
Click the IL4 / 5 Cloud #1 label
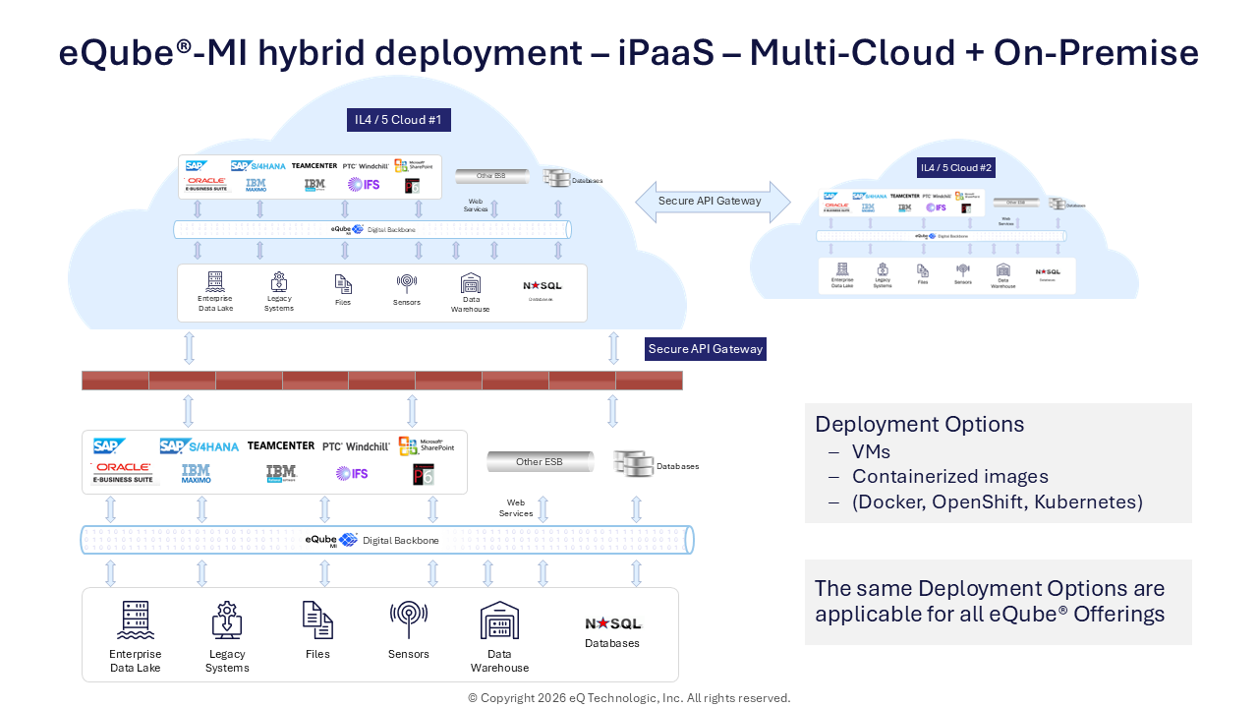pyautogui.click(x=398, y=120)
